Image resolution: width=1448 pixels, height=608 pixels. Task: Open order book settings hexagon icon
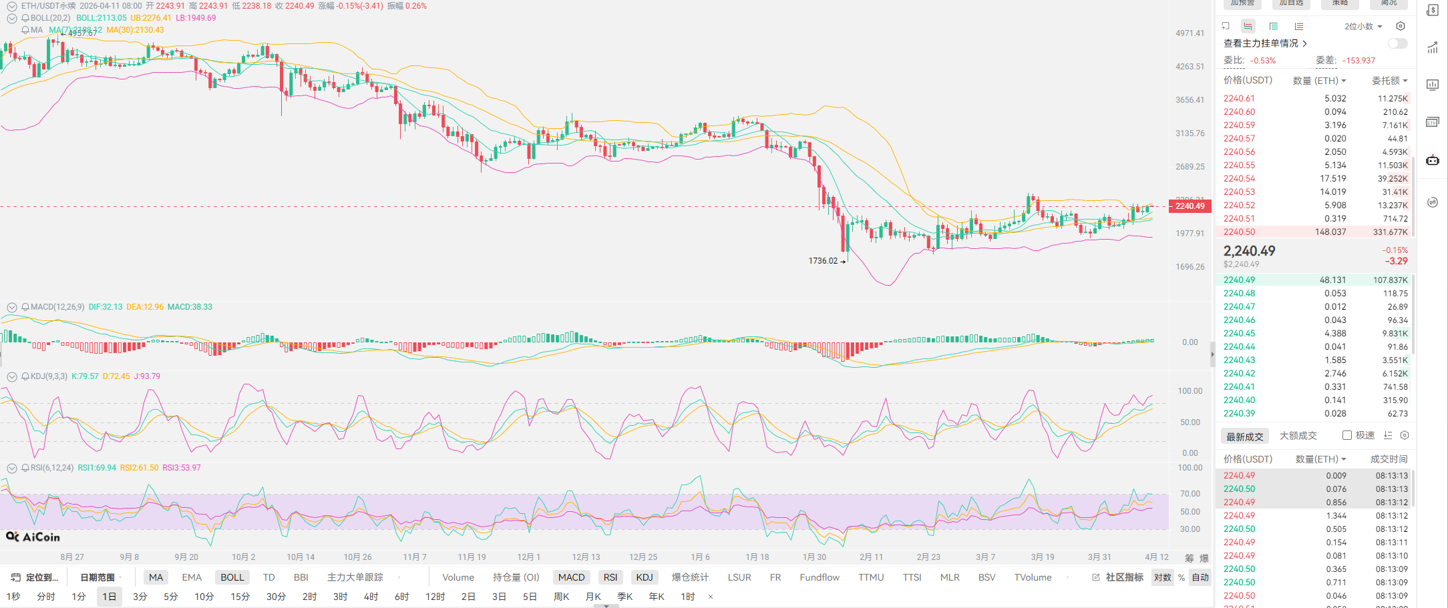[x=1401, y=26]
